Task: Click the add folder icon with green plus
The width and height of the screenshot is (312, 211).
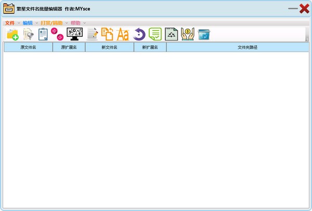Action: (x=12, y=35)
